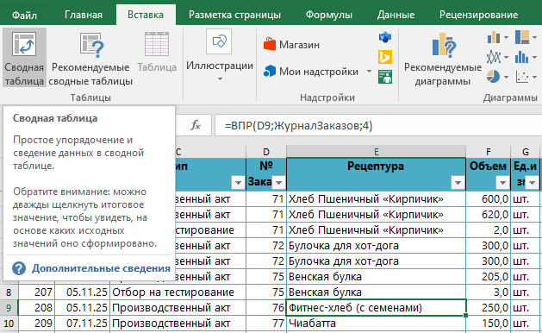This screenshot has height=333, width=542.
Task: Select column F header
Action: pos(488,152)
